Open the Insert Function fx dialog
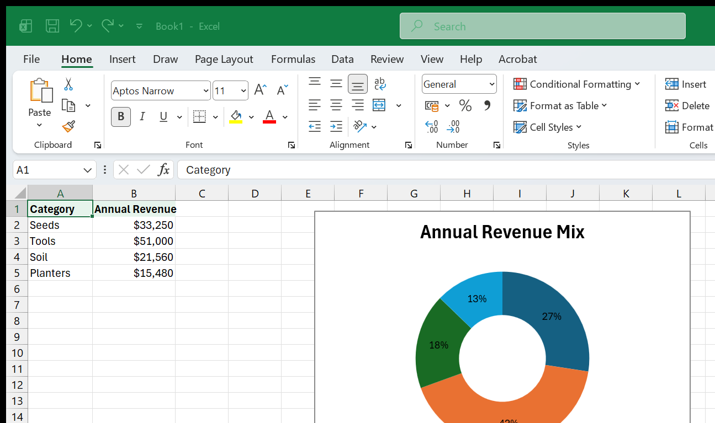 click(x=163, y=170)
